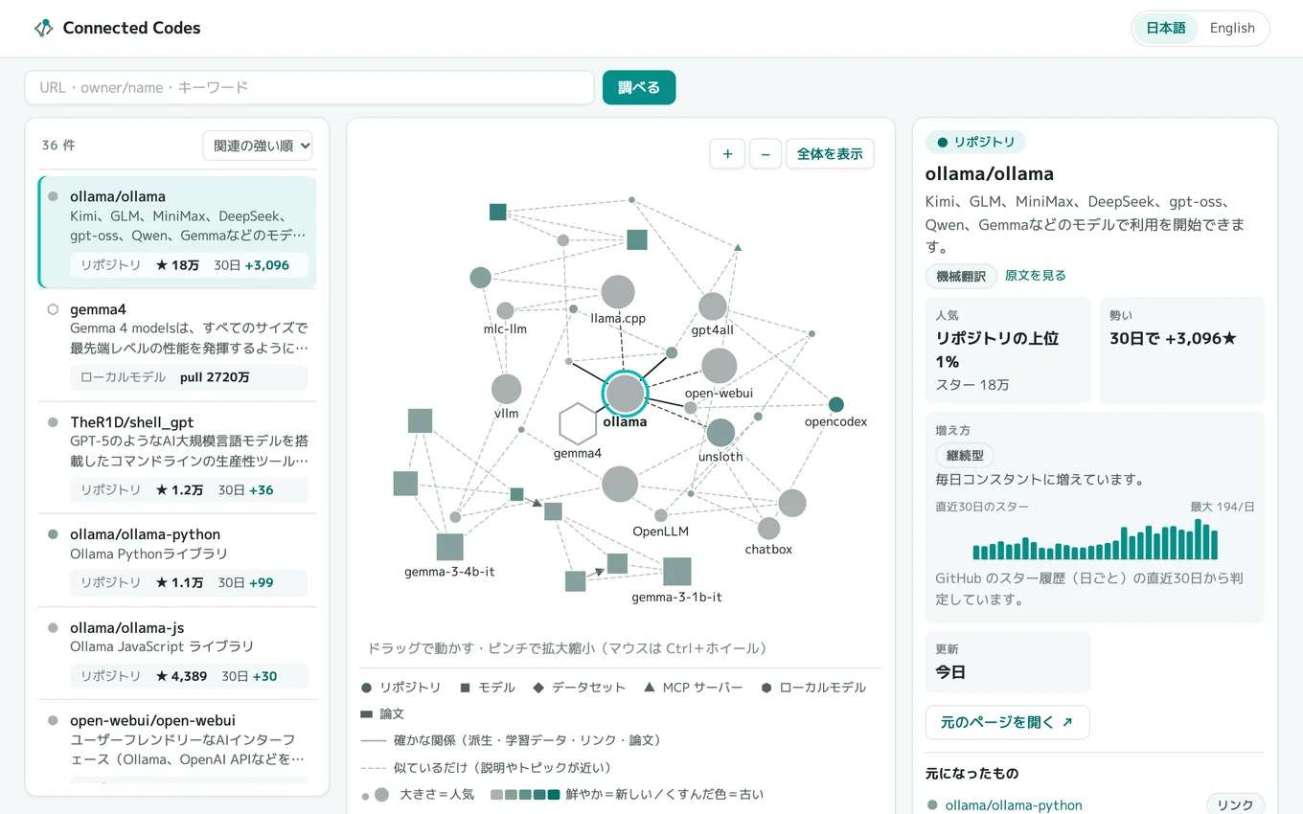Image resolution: width=1303 pixels, height=814 pixels.
Task: Select the llama.cpp node in the graph
Action: point(618,292)
